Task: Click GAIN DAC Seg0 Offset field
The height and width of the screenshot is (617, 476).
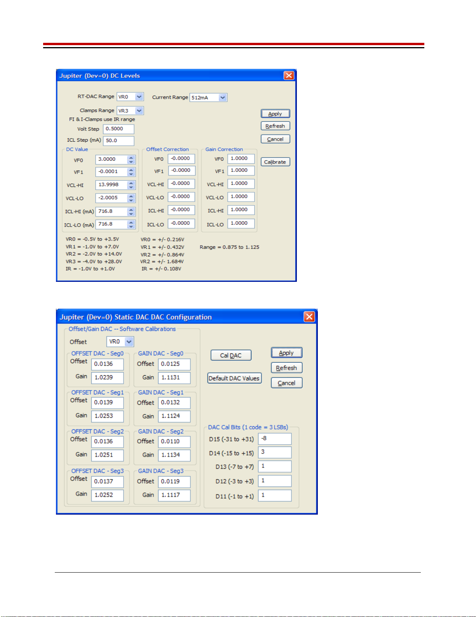Action: (x=174, y=364)
